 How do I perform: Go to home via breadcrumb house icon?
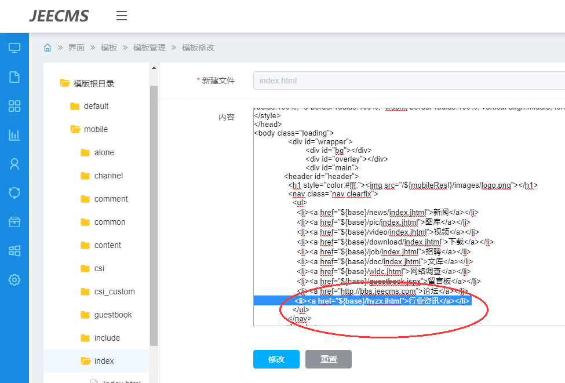tap(48, 48)
